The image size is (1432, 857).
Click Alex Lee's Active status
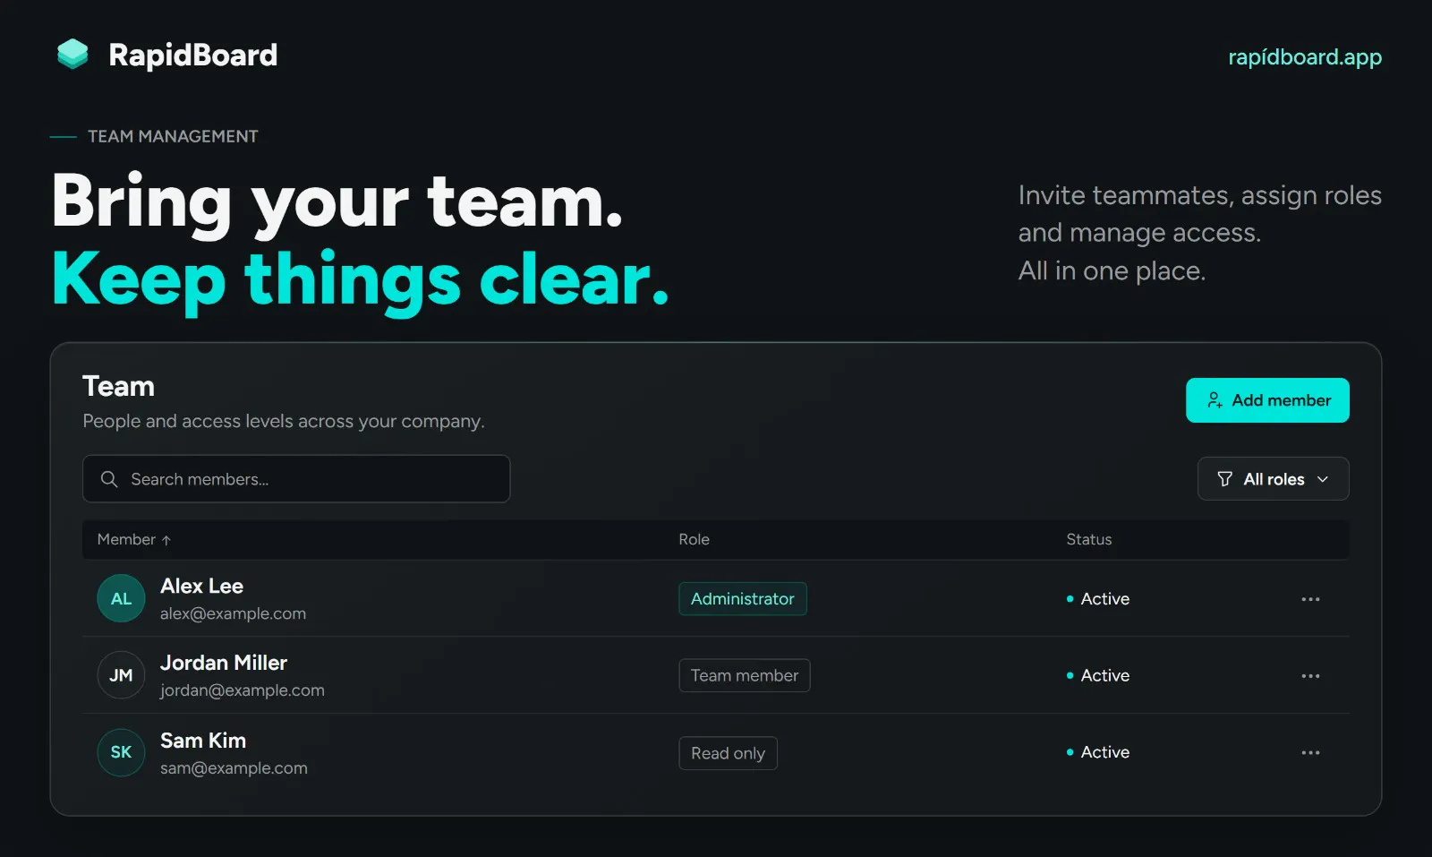[x=1098, y=599]
